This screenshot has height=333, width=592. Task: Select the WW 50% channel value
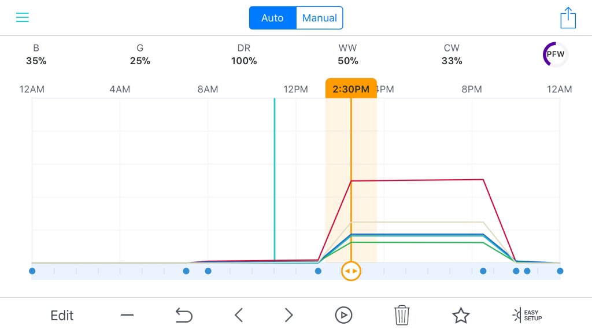click(x=347, y=54)
